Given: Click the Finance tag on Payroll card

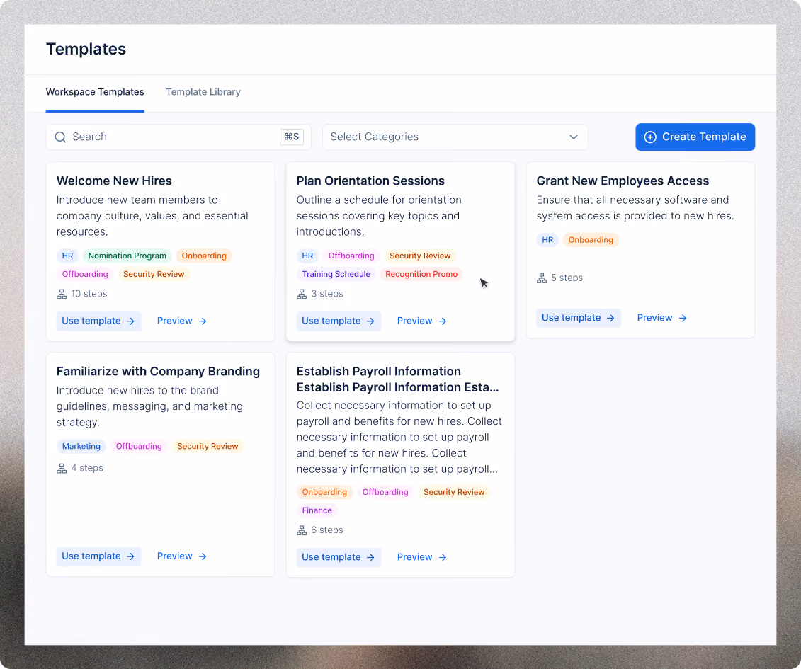Looking at the screenshot, I should [317, 510].
